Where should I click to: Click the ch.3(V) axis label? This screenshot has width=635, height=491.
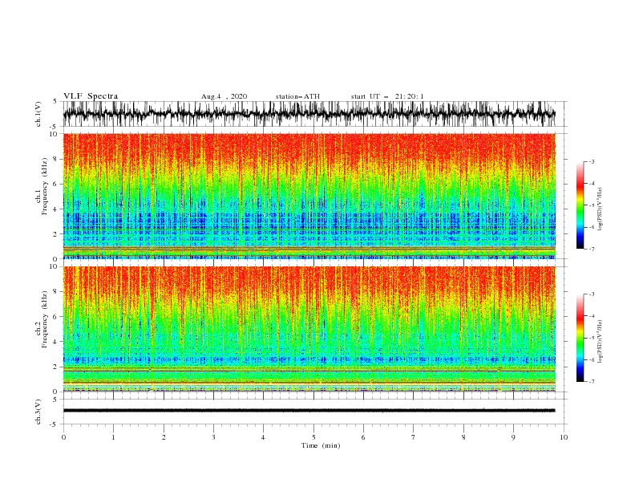[38, 412]
